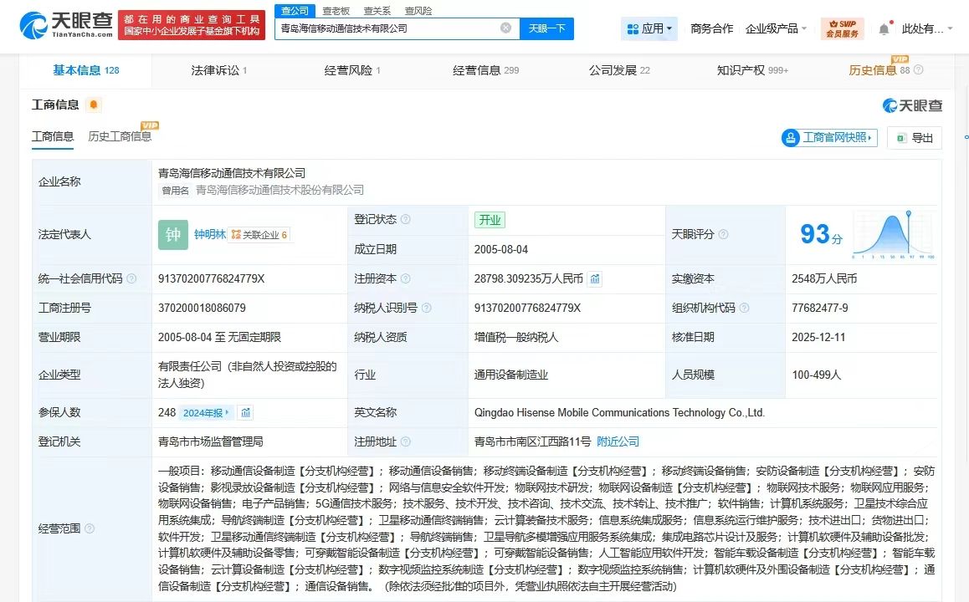Open the 知识产权 tab
The height and width of the screenshot is (602, 969).
[751, 70]
